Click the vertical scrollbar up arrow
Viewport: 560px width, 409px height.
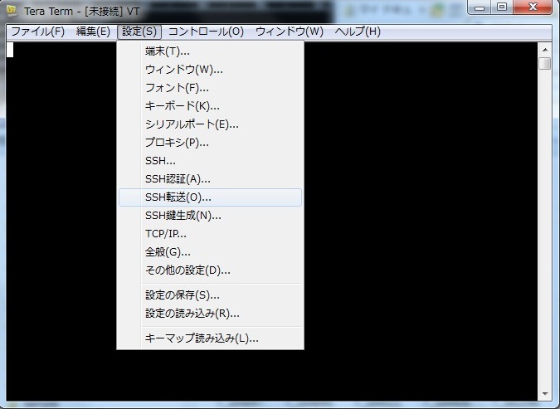(x=545, y=50)
